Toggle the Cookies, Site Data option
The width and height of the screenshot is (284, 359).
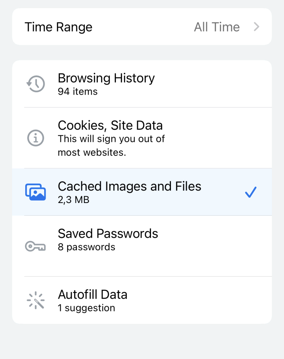tap(110, 126)
